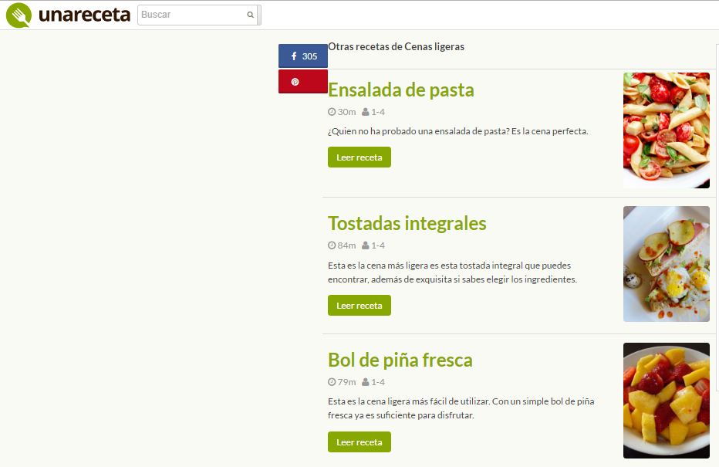Click servings person icon for Tostadas integrales

pyautogui.click(x=366, y=245)
